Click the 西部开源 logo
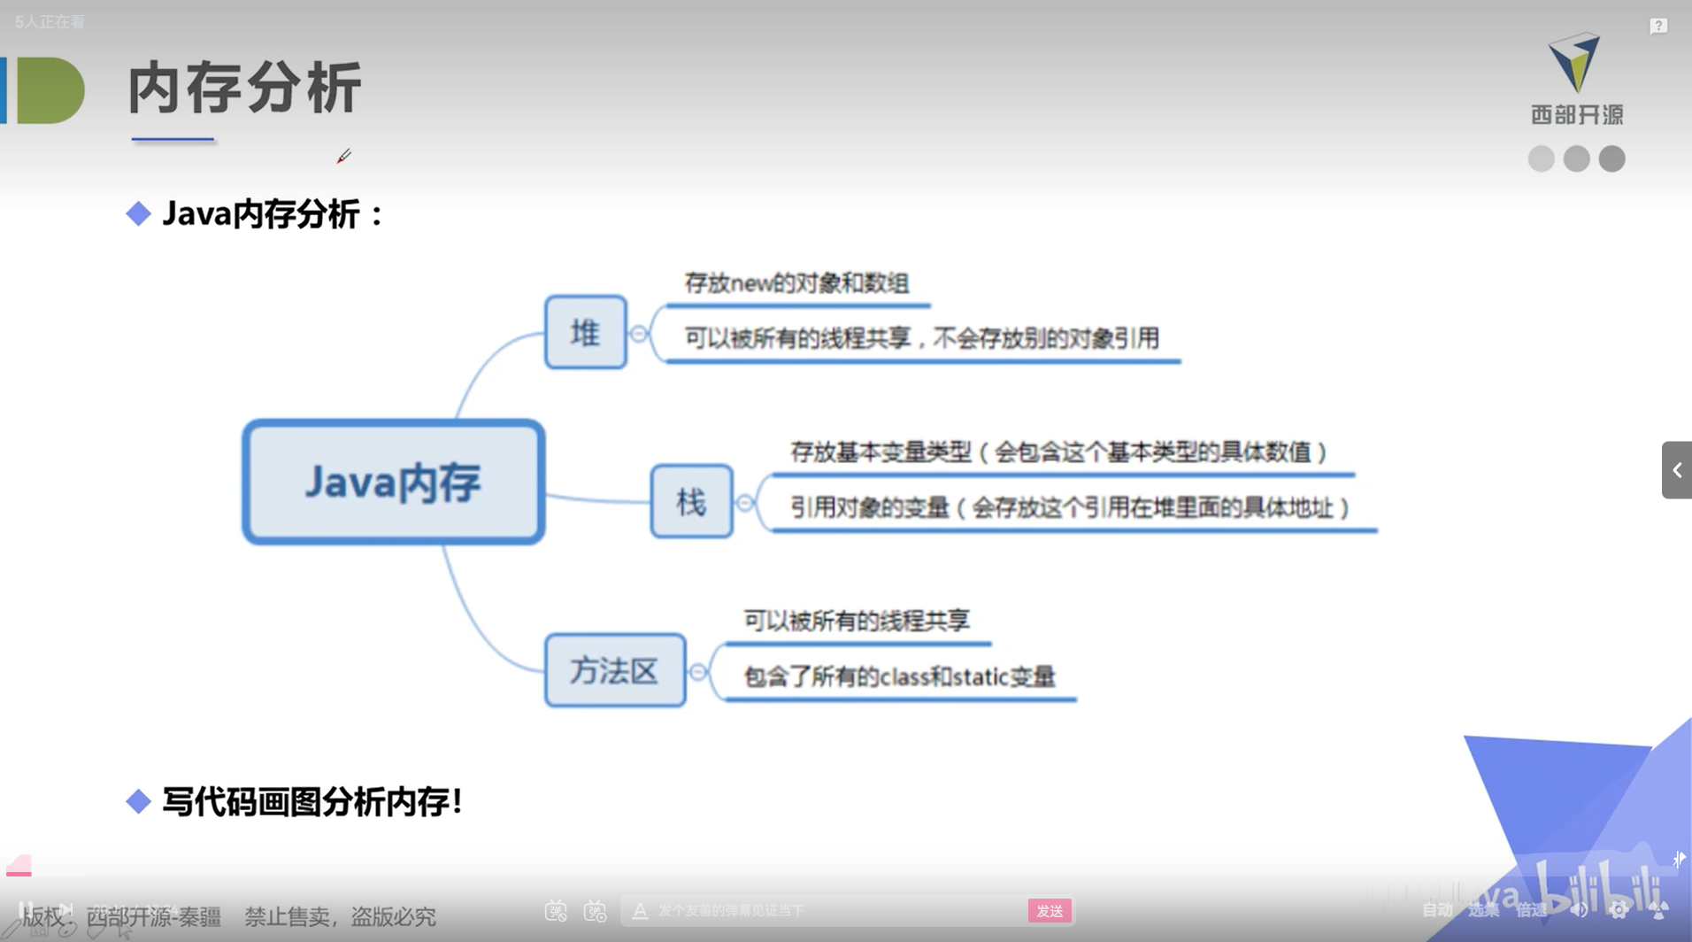 [x=1576, y=79]
